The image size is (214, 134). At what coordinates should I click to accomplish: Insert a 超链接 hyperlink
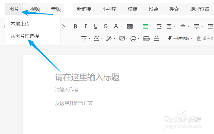(84, 9)
